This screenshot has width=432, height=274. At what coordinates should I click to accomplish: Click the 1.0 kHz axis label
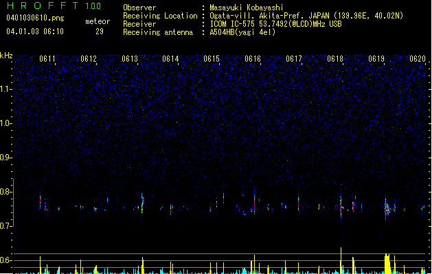tap(5, 123)
